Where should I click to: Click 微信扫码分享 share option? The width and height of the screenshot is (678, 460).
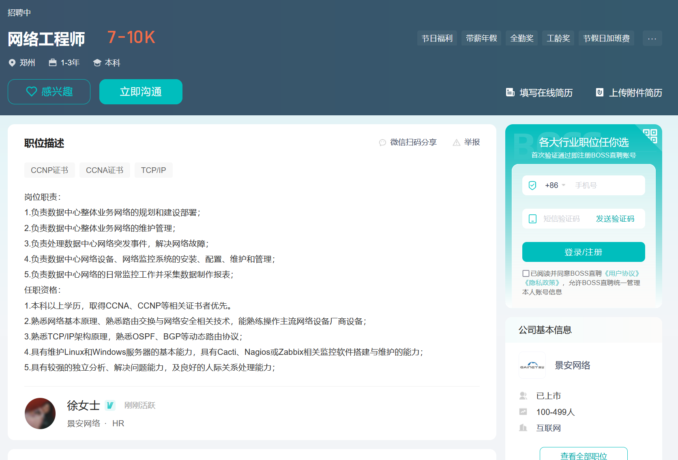413,142
